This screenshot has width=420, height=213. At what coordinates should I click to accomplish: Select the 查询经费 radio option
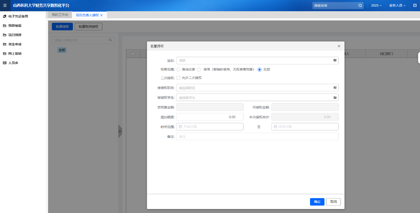(178, 70)
